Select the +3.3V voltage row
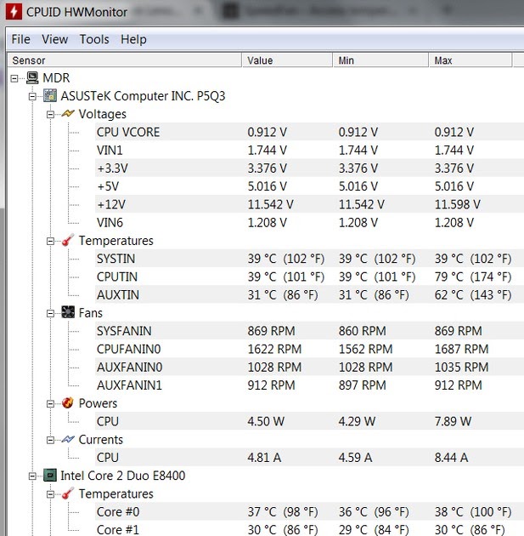 pyautogui.click(x=309, y=168)
